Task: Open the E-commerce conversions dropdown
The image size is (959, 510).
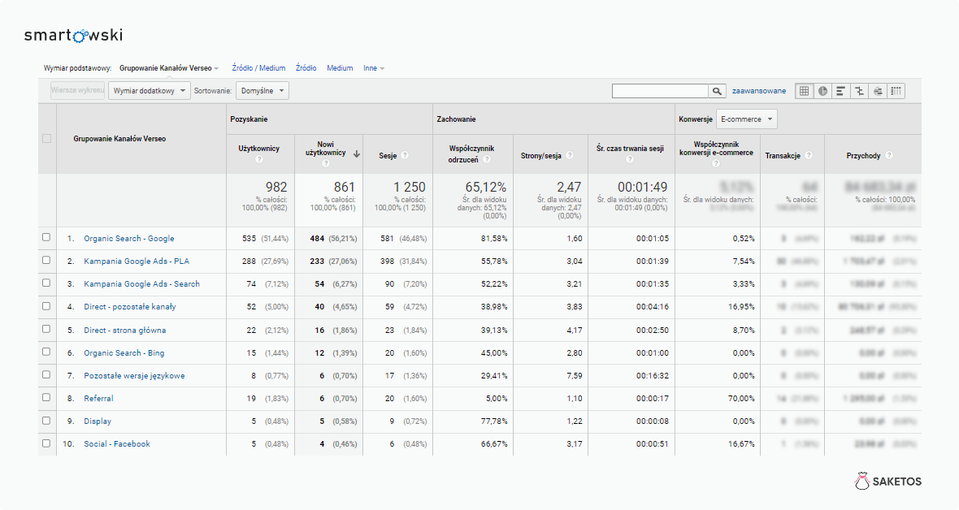Action: pyautogui.click(x=746, y=119)
